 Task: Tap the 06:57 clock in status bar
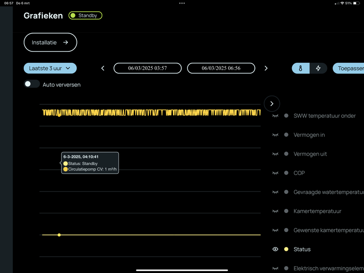pos(9,3)
